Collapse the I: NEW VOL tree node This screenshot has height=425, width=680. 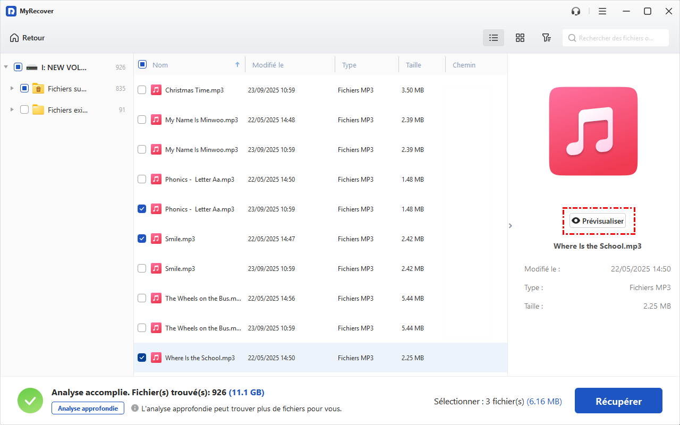click(x=6, y=67)
